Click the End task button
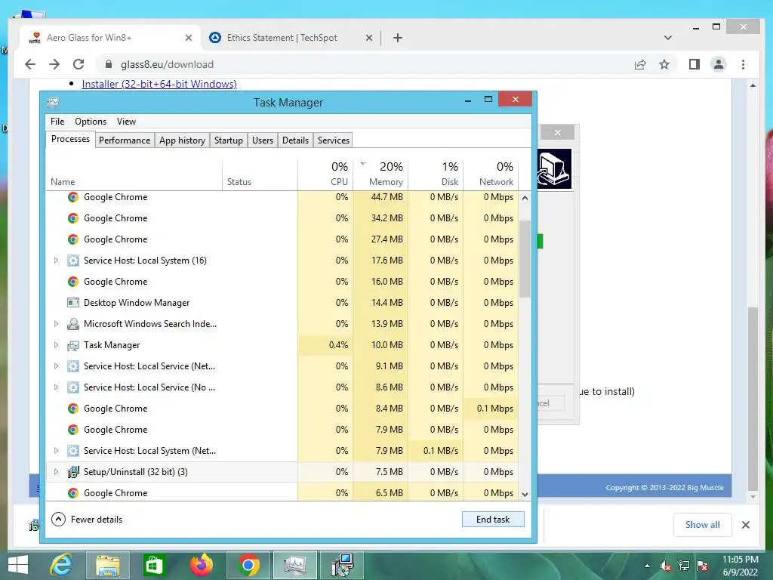Image resolution: width=773 pixels, height=580 pixels. click(492, 519)
